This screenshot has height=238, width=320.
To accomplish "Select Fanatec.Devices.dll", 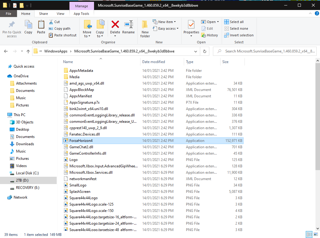I will (x=153, y=134).
